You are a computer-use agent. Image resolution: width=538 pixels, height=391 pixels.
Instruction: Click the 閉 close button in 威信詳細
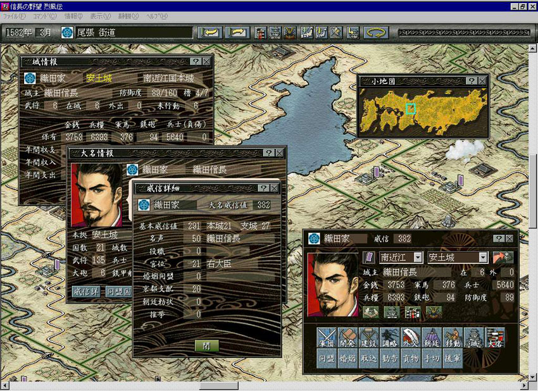[x=206, y=345]
